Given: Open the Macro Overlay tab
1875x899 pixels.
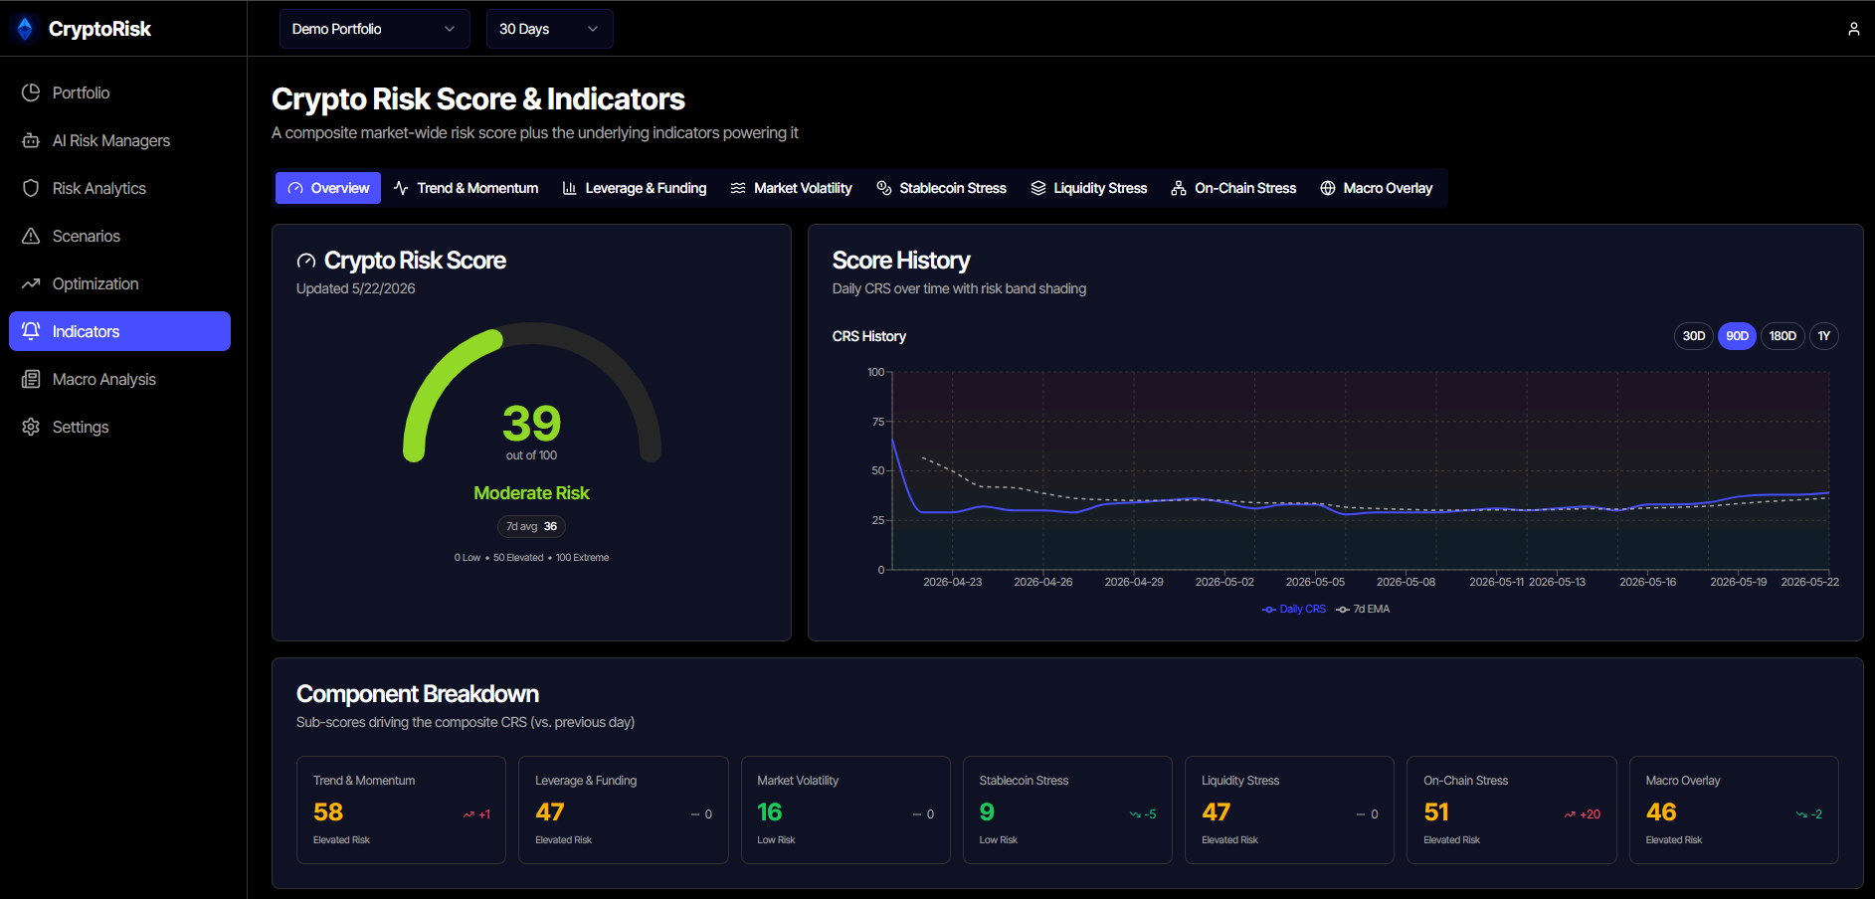Looking at the screenshot, I should (1377, 188).
